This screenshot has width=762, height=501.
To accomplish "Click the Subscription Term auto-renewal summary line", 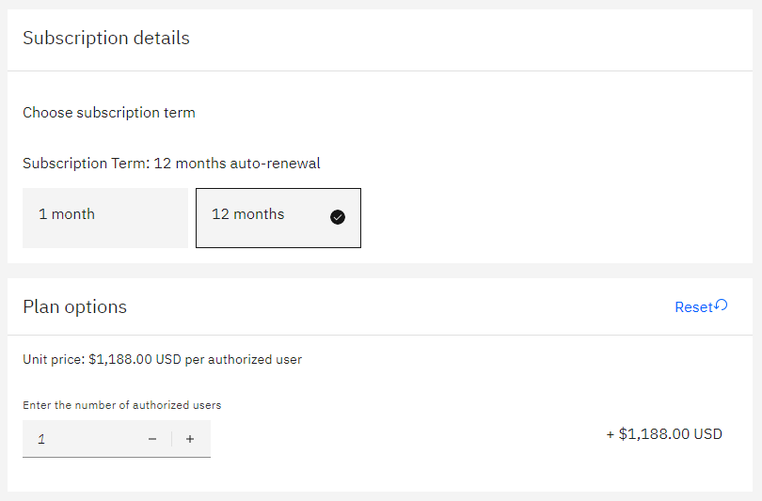I will point(171,164).
